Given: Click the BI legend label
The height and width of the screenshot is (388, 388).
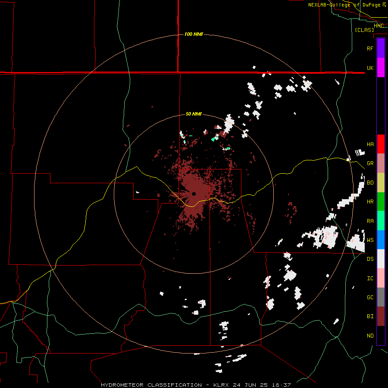Looking at the screenshot, I should [x=370, y=316].
